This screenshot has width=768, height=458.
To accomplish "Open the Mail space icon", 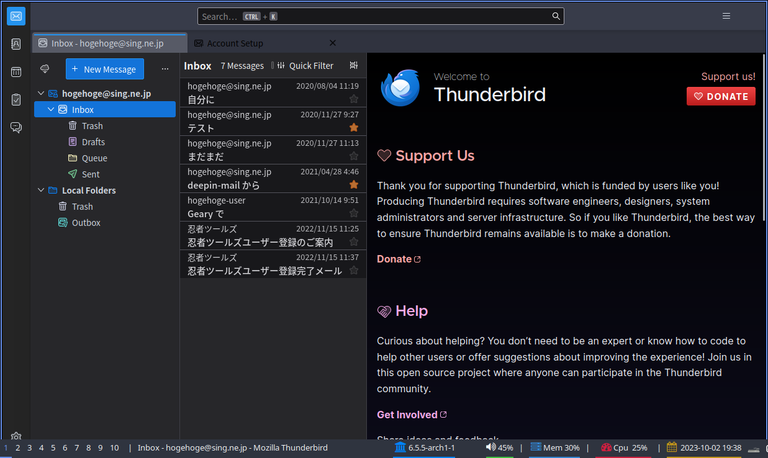I will point(16,16).
